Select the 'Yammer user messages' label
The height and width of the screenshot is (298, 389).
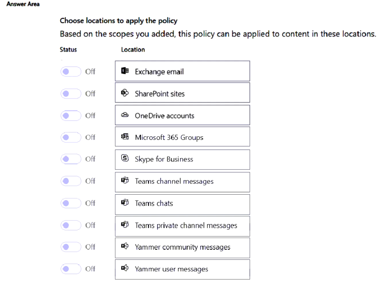tap(171, 269)
